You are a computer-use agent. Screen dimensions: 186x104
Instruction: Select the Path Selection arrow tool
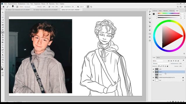coord(3,55)
